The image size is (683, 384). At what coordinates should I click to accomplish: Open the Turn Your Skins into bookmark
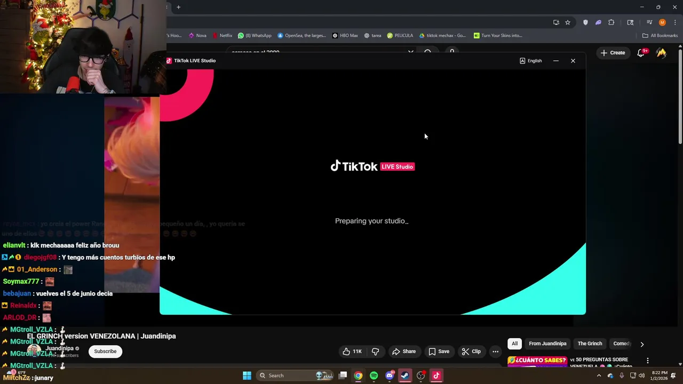[x=498, y=36]
